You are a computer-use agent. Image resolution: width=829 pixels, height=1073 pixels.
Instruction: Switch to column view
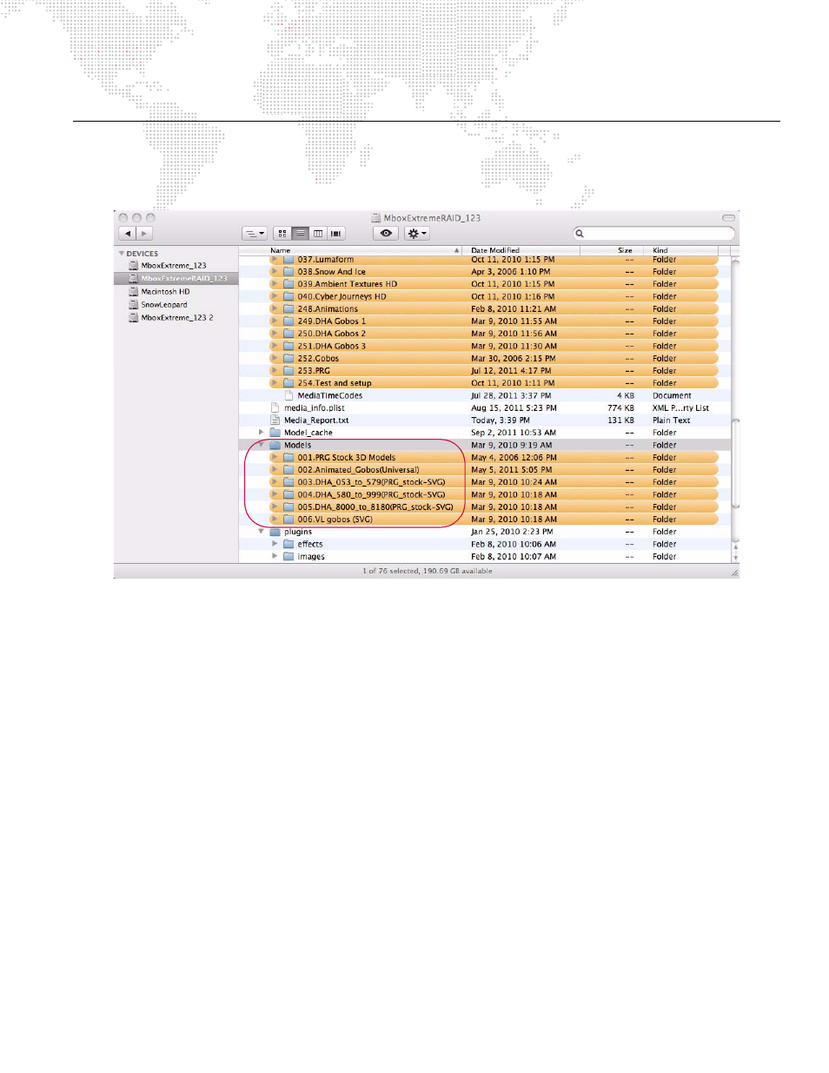pyautogui.click(x=318, y=233)
